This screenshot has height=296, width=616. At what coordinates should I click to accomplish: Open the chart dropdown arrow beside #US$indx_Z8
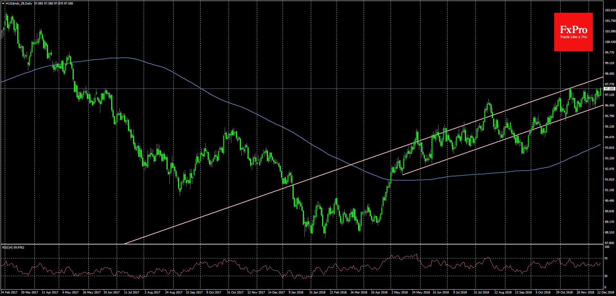pyautogui.click(x=3, y=4)
